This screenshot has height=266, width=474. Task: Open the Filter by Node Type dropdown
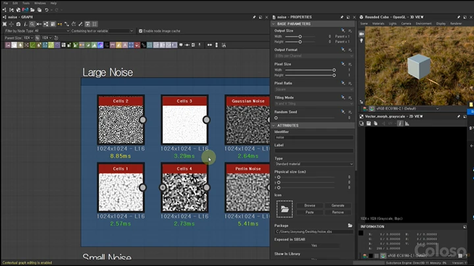[x=52, y=31]
